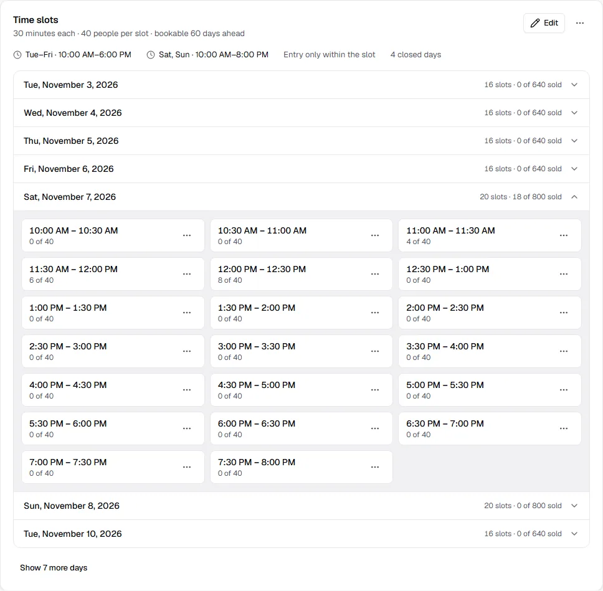Expand Tue, November 10, 2026 chevron

(x=574, y=534)
